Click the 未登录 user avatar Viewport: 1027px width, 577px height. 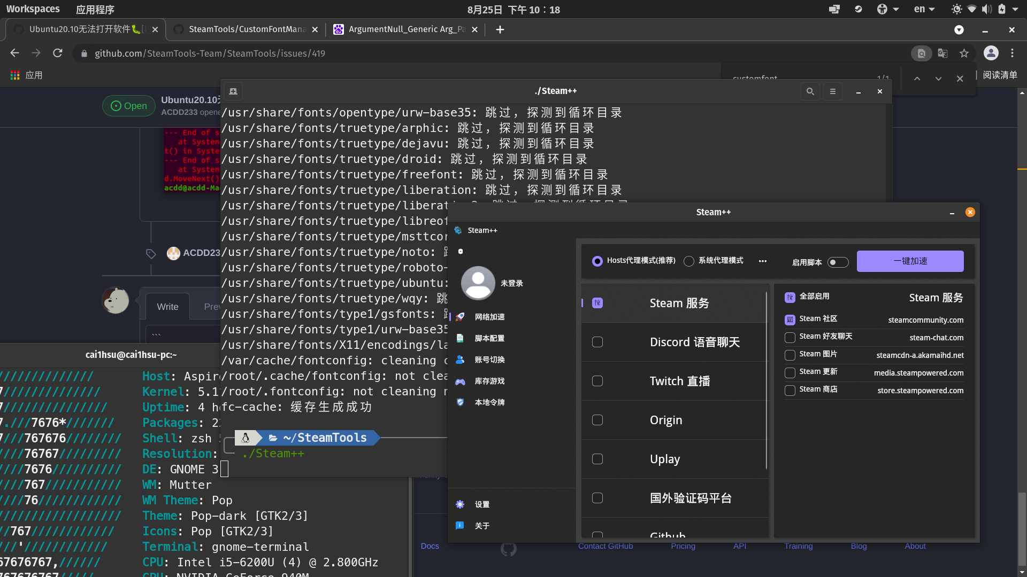tap(478, 283)
